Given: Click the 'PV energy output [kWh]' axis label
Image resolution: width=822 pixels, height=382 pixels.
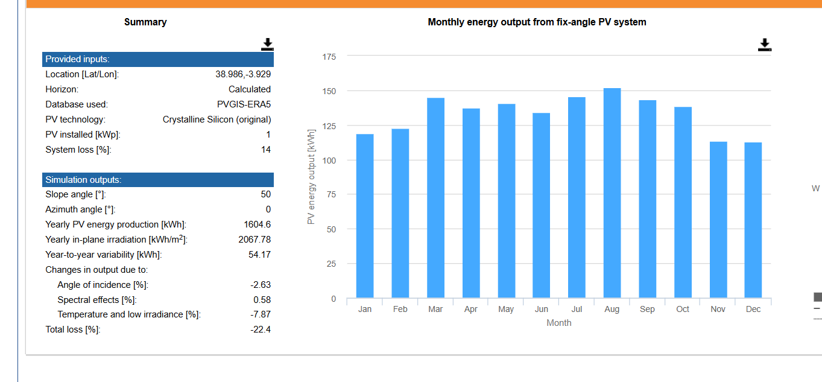Looking at the screenshot, I should pyautogui.click(x=311, y=177).
